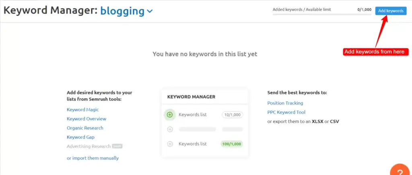
Task: Click the 10/1,000 keyword count badge
Action: [x=232, y=115]
